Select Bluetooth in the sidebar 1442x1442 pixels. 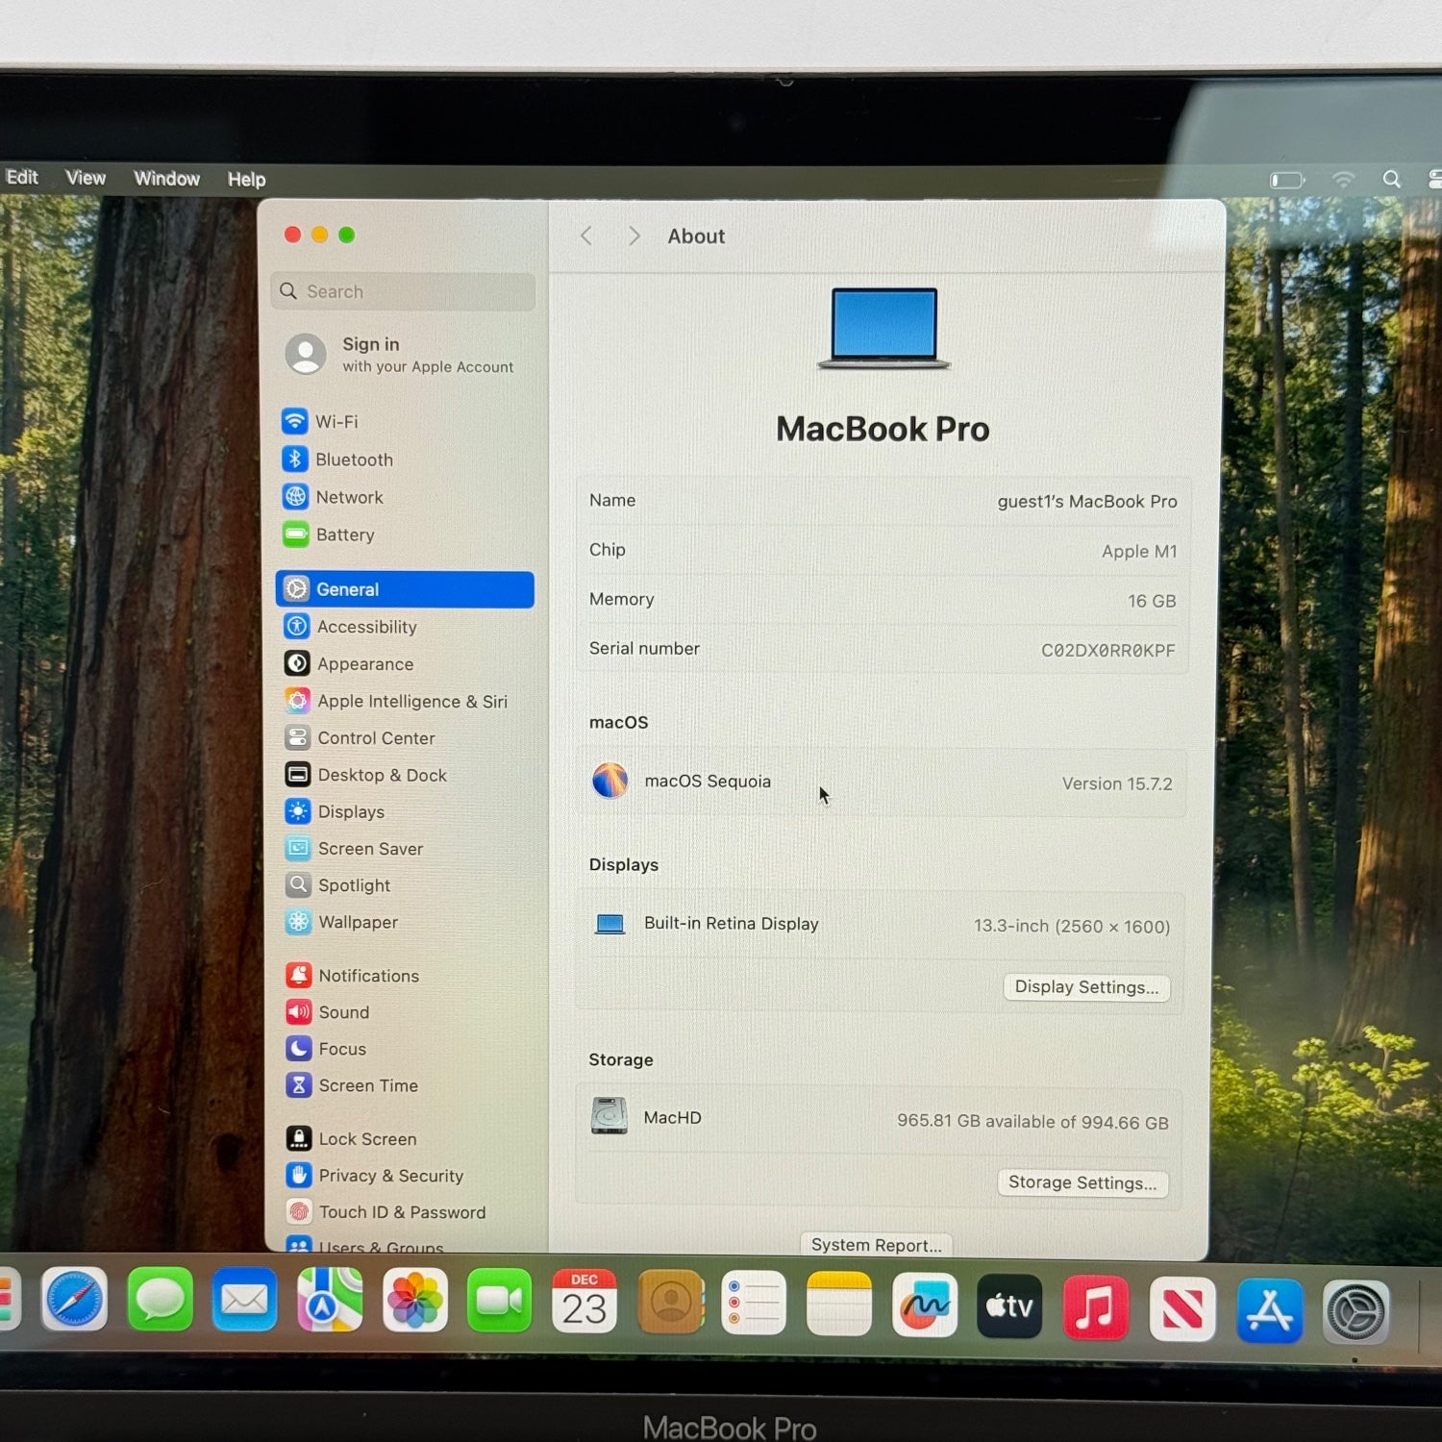[x=353, y=460]
